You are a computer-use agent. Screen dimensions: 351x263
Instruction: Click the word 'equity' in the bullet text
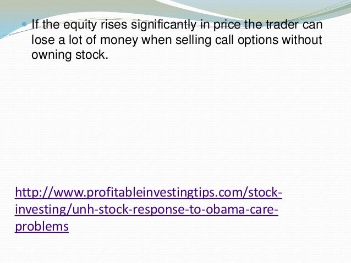pos(80,25)
